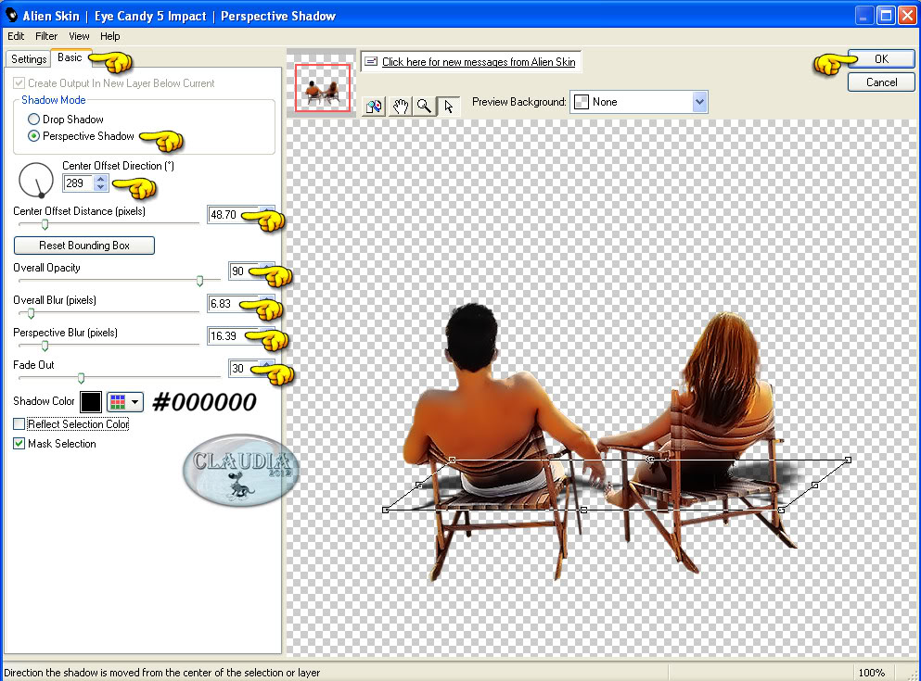Click the 100% zoom level in status bar
This screenshot has height=681, width=921.
pos(872,673)
